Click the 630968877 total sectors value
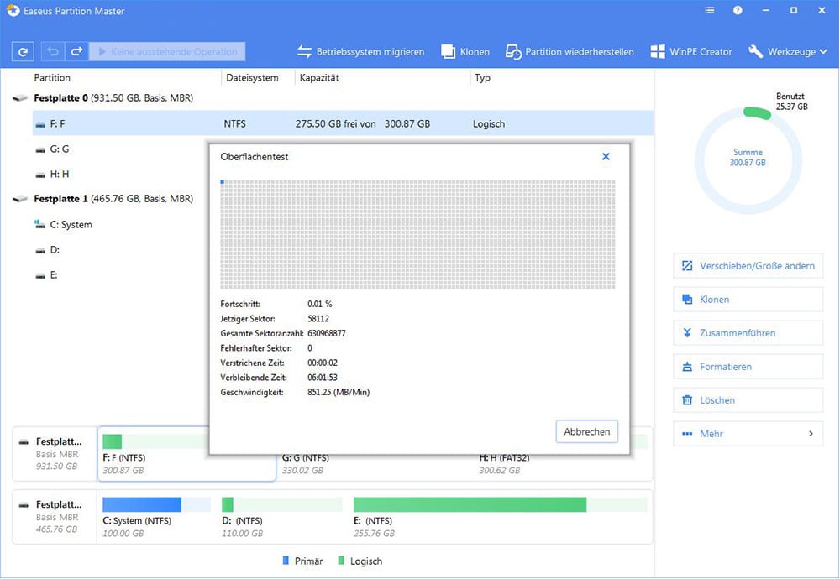840x579 pixels. coord(327,333)
